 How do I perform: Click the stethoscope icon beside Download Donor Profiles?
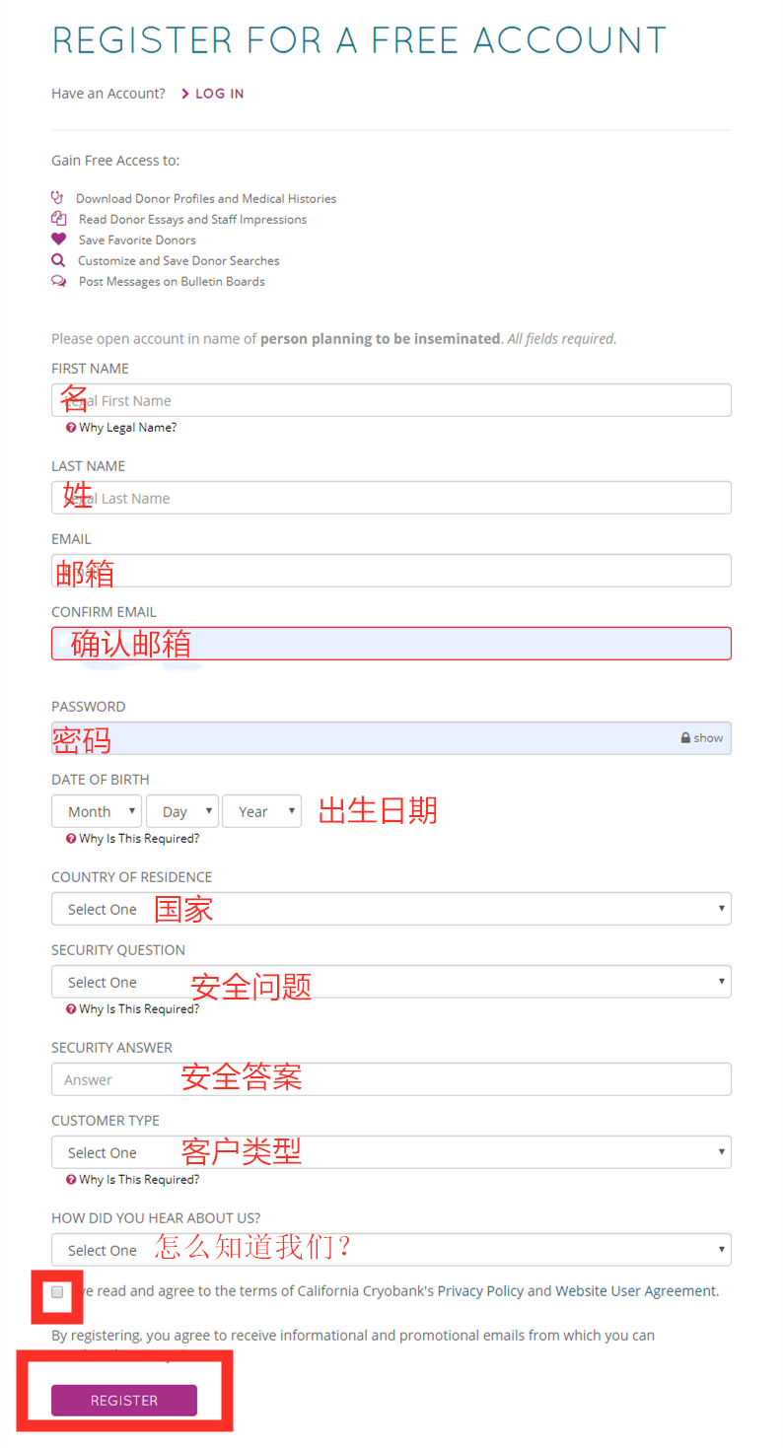[x=57, y=198]
